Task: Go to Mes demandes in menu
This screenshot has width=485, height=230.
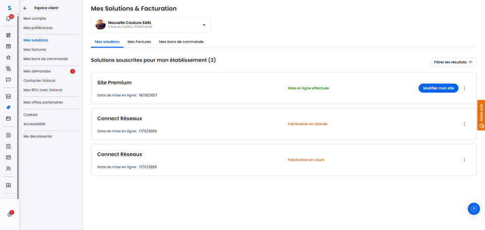Action: click(x=37, y=71)
